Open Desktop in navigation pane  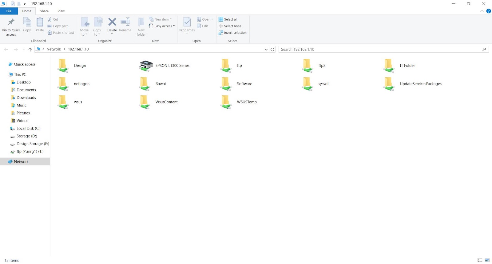(x=24, y=82)
